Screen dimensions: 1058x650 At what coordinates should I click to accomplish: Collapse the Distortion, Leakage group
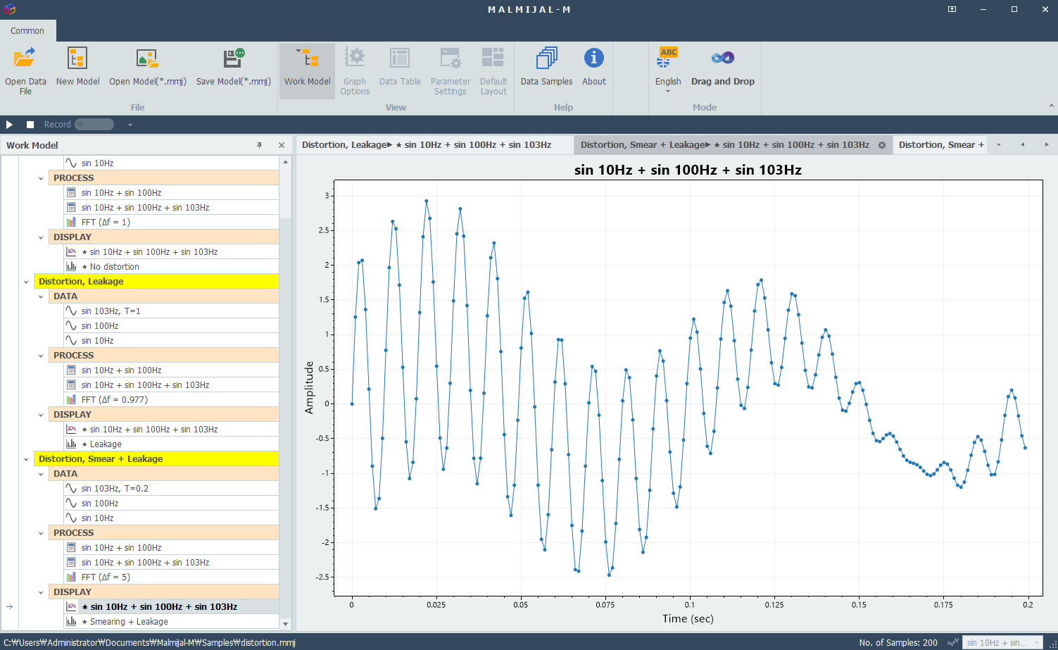coord(26,282)
